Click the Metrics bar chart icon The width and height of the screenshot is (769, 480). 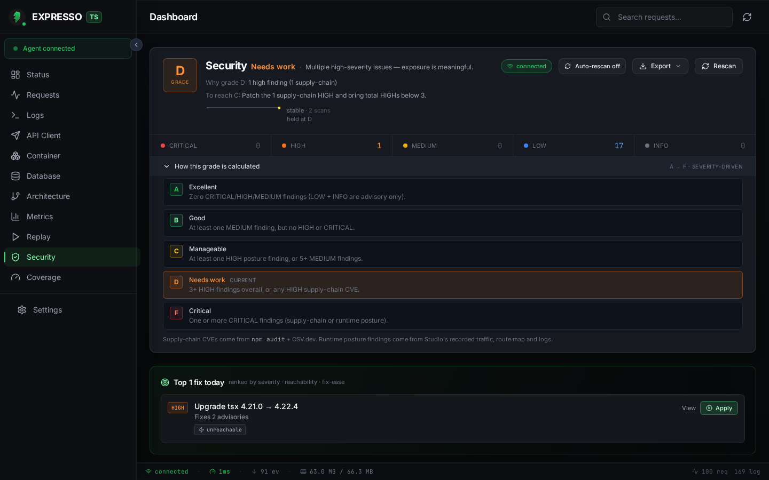[15, 217]
